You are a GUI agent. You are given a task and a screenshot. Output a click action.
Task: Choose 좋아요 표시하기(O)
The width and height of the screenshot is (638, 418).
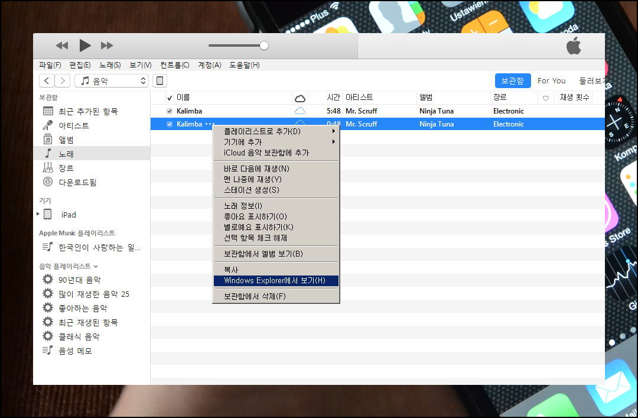[276, 216]
